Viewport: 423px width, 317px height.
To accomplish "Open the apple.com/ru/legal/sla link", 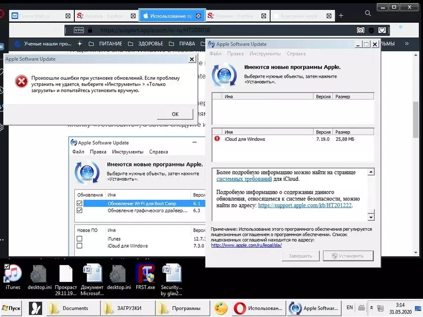I will click(x=246, y=245).
